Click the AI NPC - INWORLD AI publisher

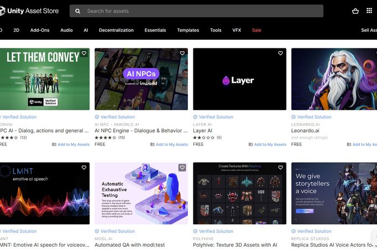pos(117,125)
